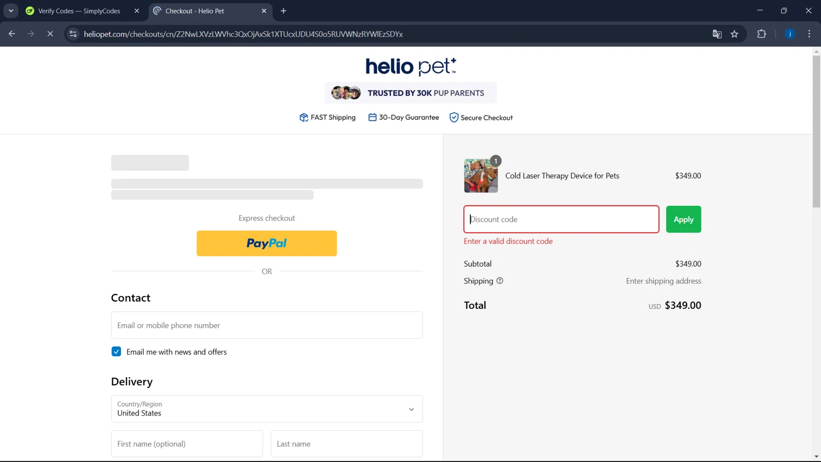The width and height of the screenshot is (821, 462).
Task: Open the tab search dropdown arrow
Action: pyautogui.click(x=11, y=11)
